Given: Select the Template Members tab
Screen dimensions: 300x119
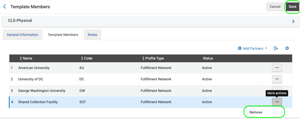Looking at the screenshot, I should [x=63, y=35].
